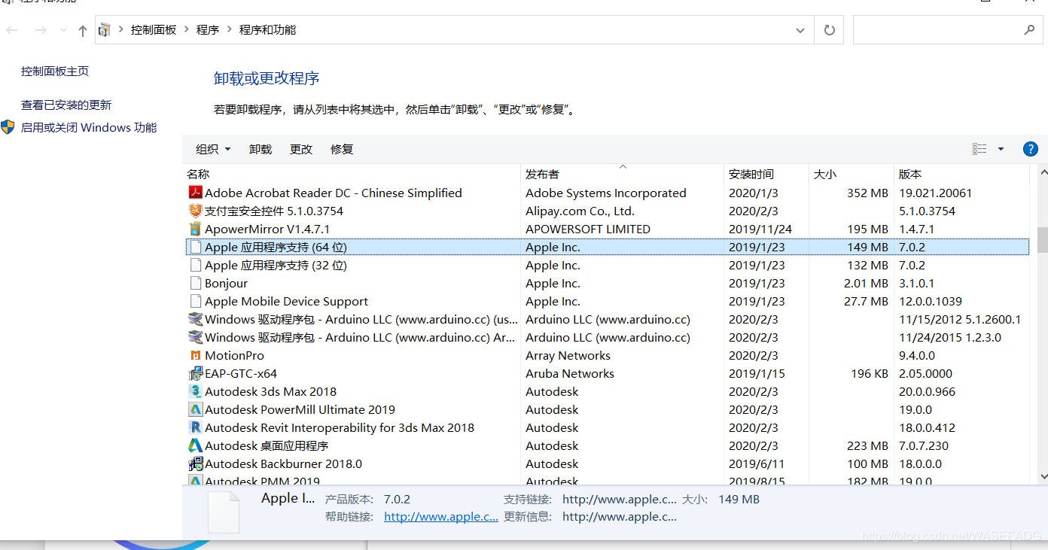Screen dimensions: 1048x550
Task: Click the Apple 应用程序支持 (32 位) icon
Action: click(196, 265)
